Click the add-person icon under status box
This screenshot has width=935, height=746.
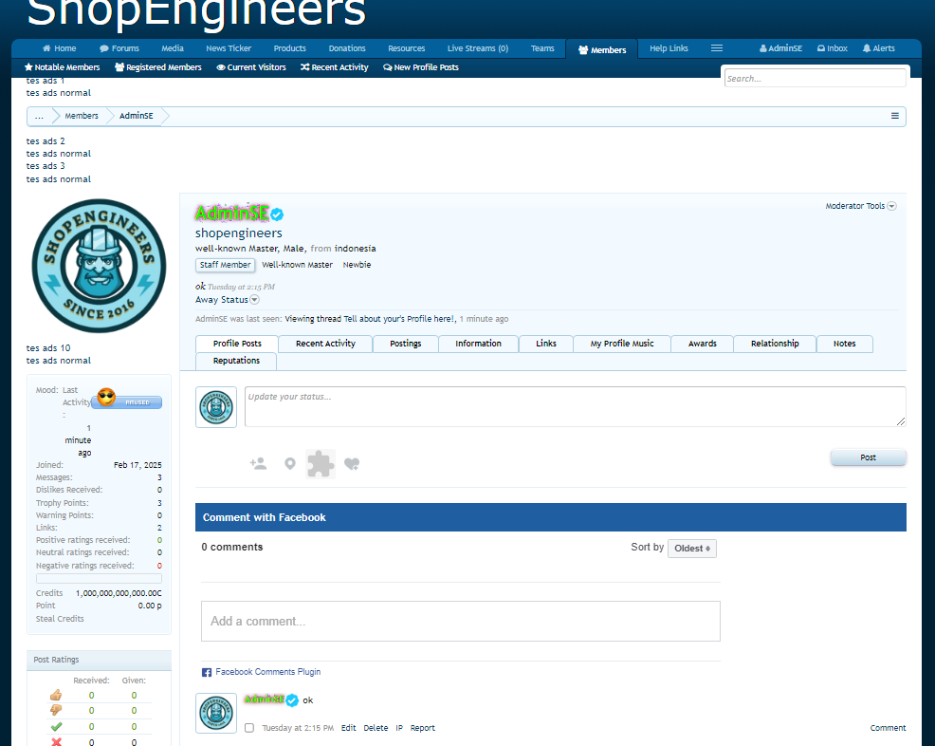point(258,464)
